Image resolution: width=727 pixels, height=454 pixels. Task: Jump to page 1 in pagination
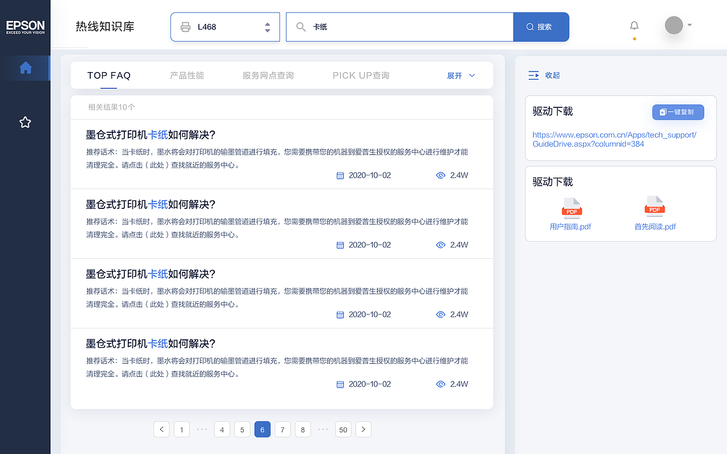click(182, 430)
